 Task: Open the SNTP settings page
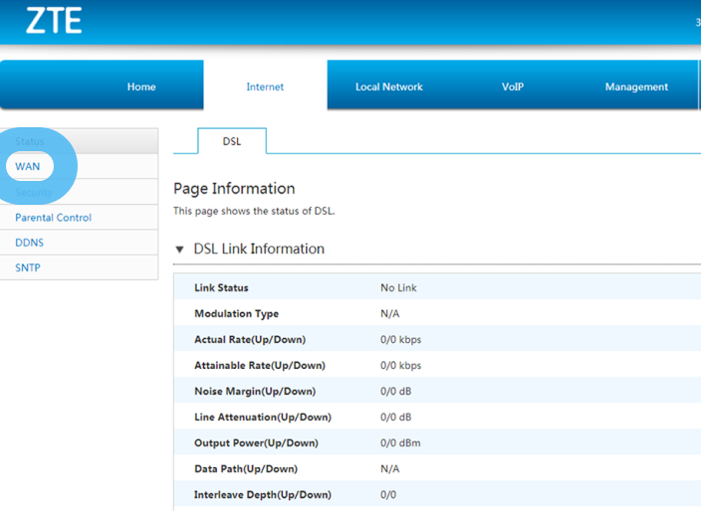pyautogui.click(x=28, y=268)
